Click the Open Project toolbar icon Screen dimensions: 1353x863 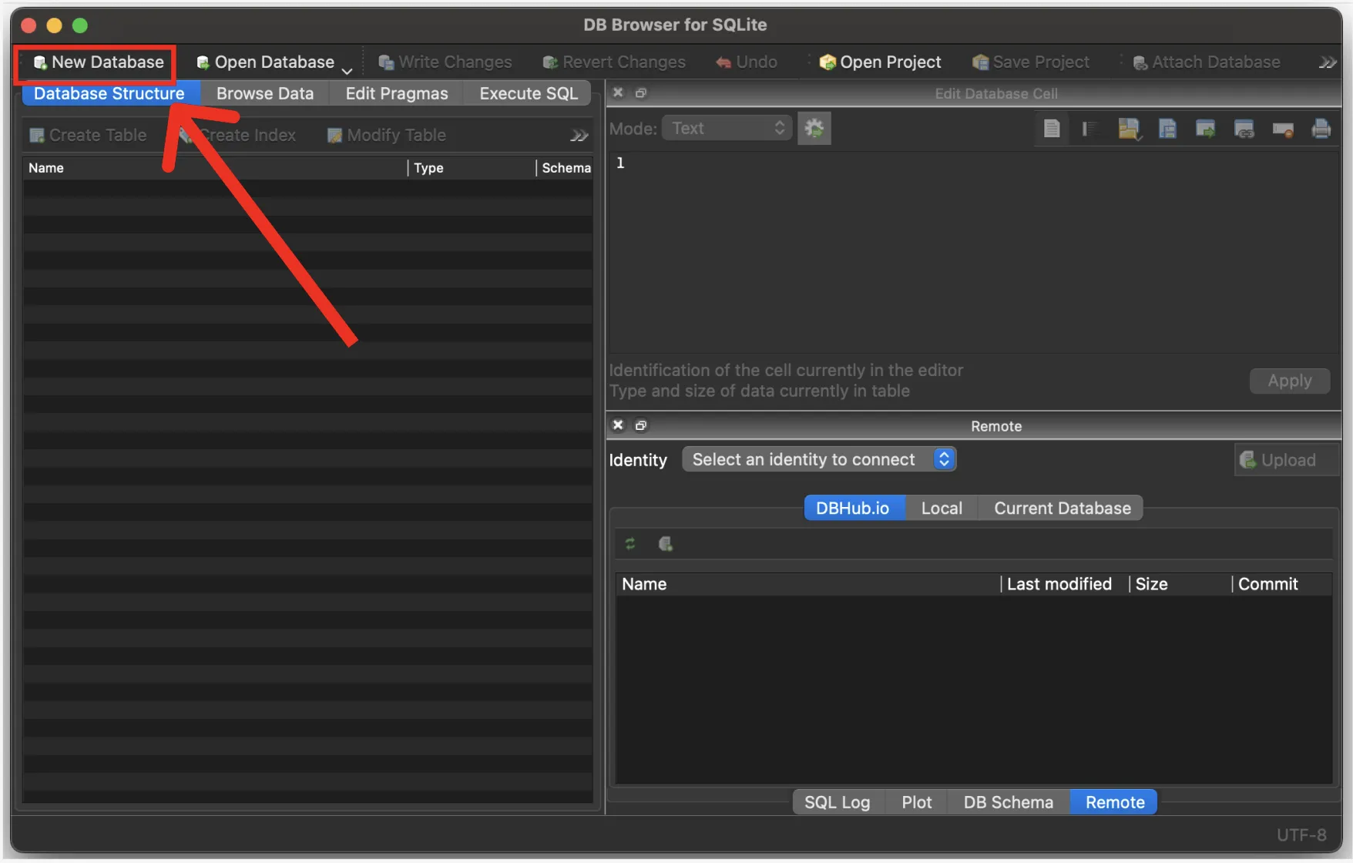pos(880,62)
